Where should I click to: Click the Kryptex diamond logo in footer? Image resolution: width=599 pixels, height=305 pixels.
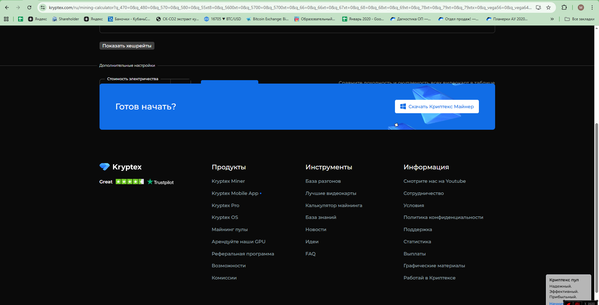tap(105, 167)
